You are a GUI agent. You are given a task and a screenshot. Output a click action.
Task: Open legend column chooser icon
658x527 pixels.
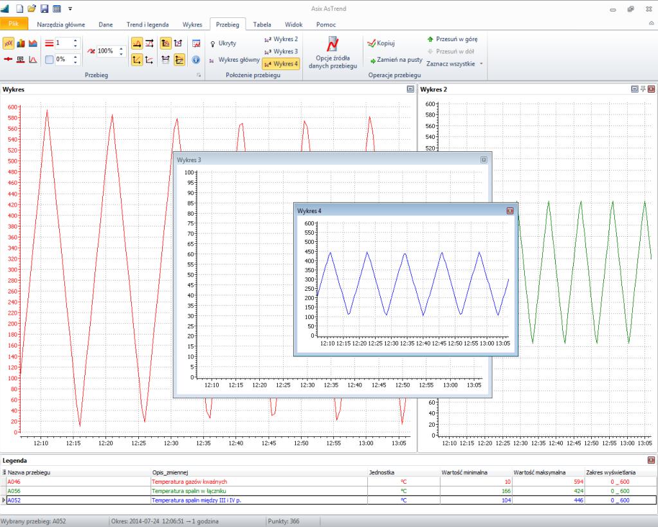click(x=4, y=472)
